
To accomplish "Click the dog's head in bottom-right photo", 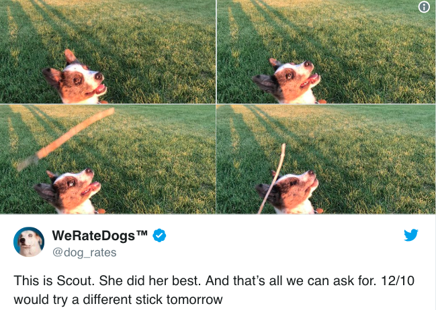I will pos(288,192).
